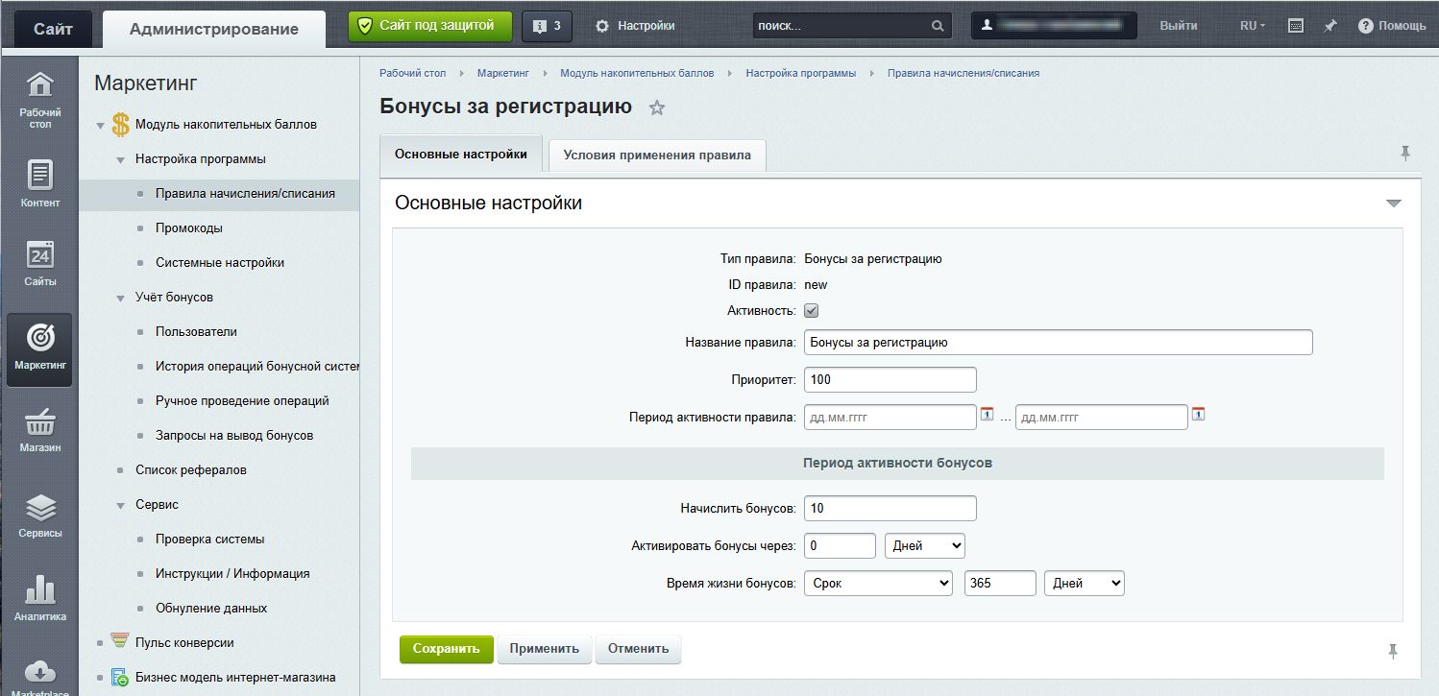Open the Срок lifetime type dropdown
Viewport: 1439px width, 696px height.
[878, 583]
